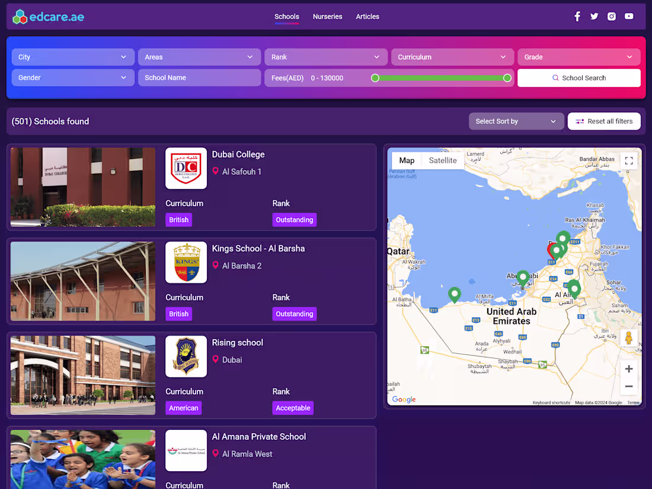This screenshot has height=489, width=652.
Task: Click the Google logo on the map
Action: (x=404, y=399)
